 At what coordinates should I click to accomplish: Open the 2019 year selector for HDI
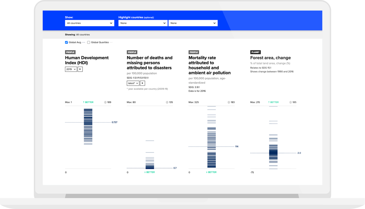pos(71,69)
